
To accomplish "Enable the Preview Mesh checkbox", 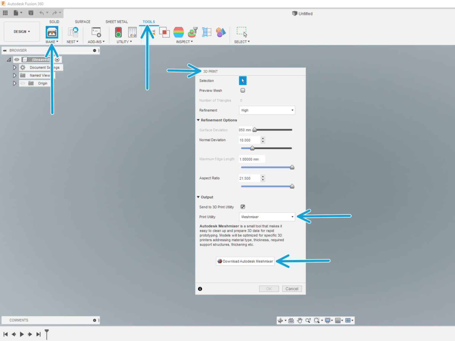I will [x=243, y=90].
